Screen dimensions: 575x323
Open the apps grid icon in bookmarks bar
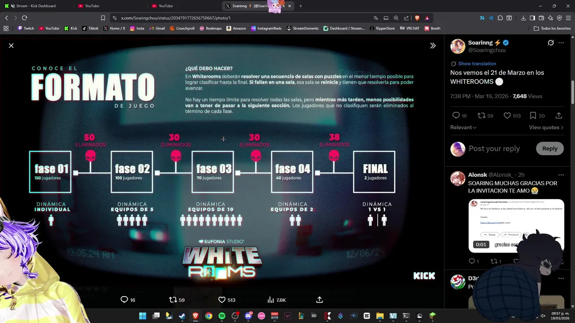pos(6,28)
